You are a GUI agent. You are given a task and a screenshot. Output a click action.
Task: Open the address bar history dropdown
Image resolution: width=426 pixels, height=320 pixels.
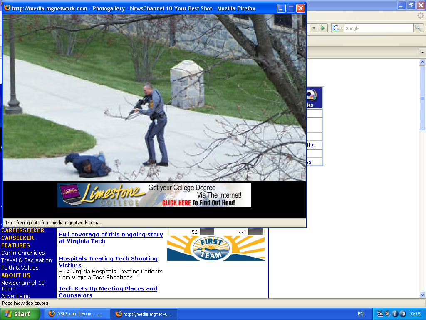tap(313, 28)
